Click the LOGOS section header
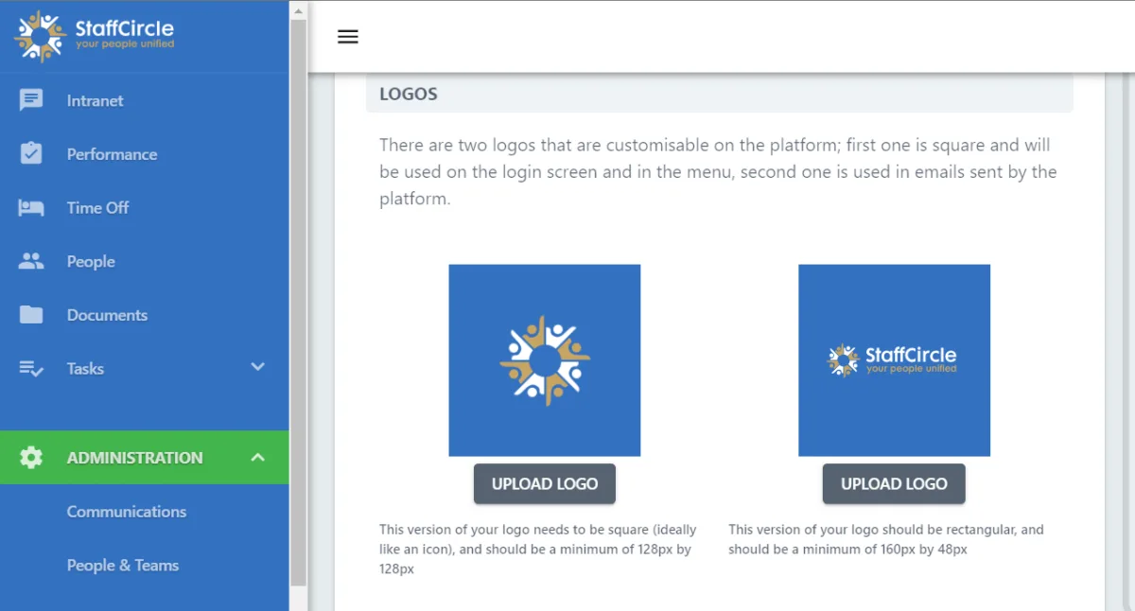This screenshot has width=1135, height=611. [720, 95]
